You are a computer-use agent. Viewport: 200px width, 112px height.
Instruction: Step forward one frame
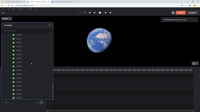click(106, 13)
